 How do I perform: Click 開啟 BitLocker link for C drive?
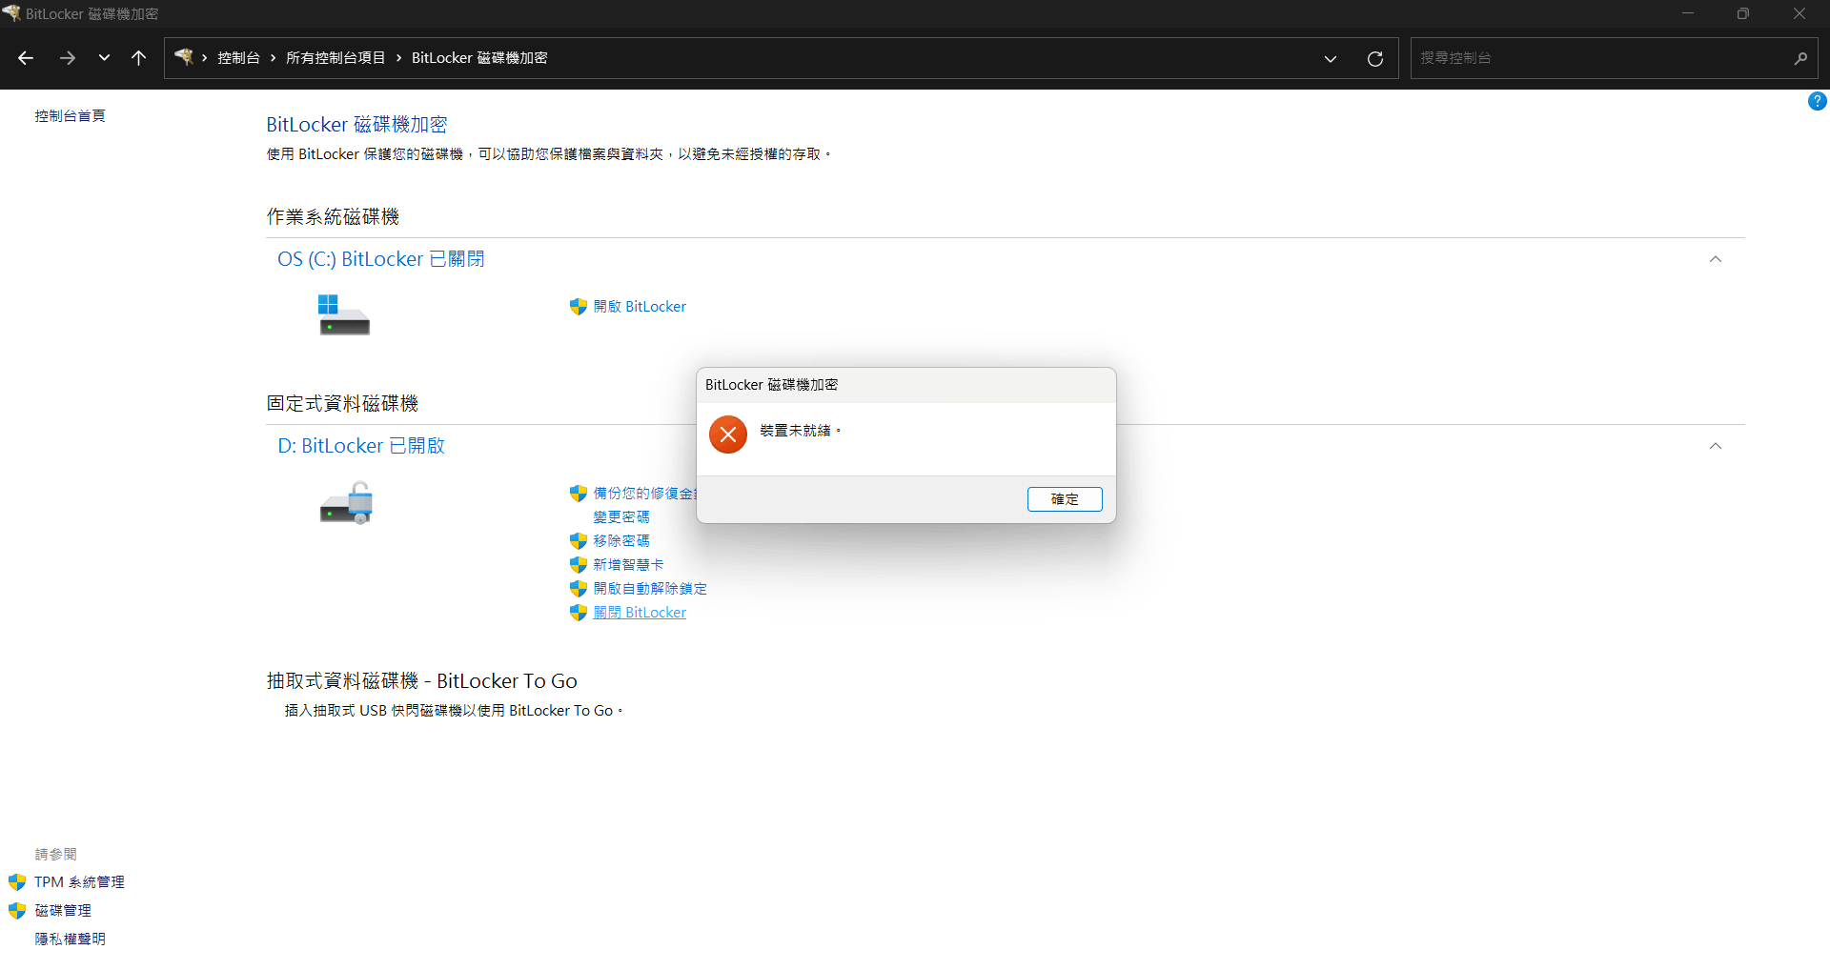tap(640, 307)
